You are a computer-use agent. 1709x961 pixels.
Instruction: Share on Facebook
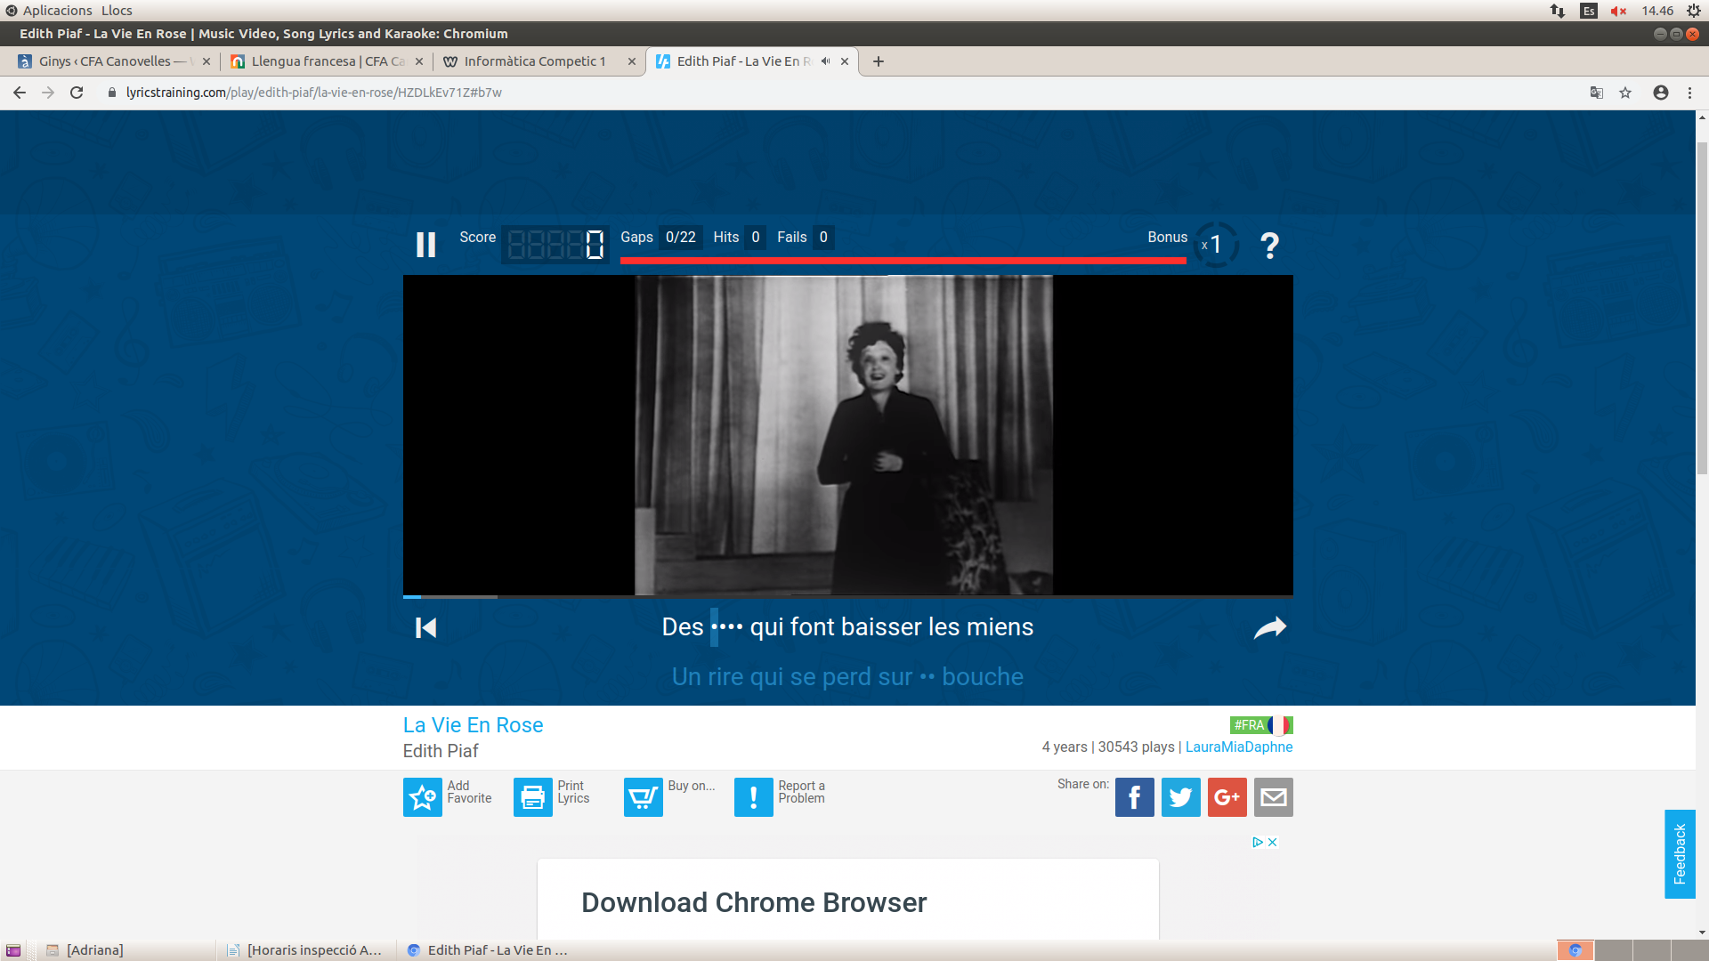click(x=1134, y=797)
